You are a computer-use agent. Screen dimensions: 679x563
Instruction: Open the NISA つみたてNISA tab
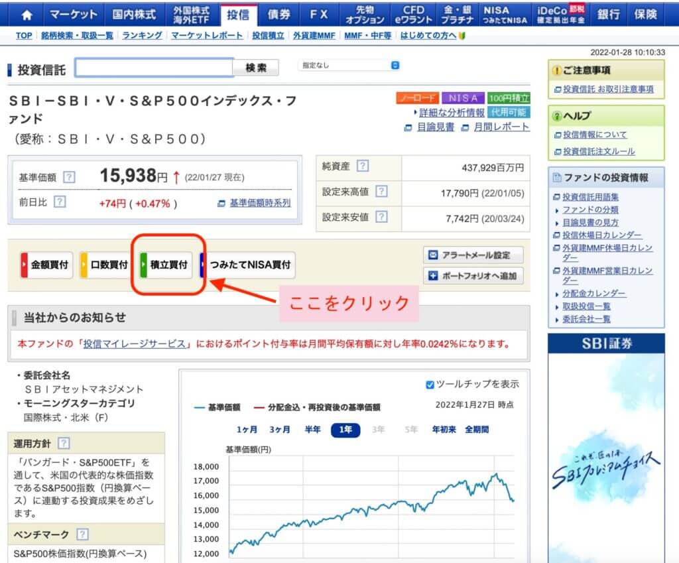pos(505,15)
